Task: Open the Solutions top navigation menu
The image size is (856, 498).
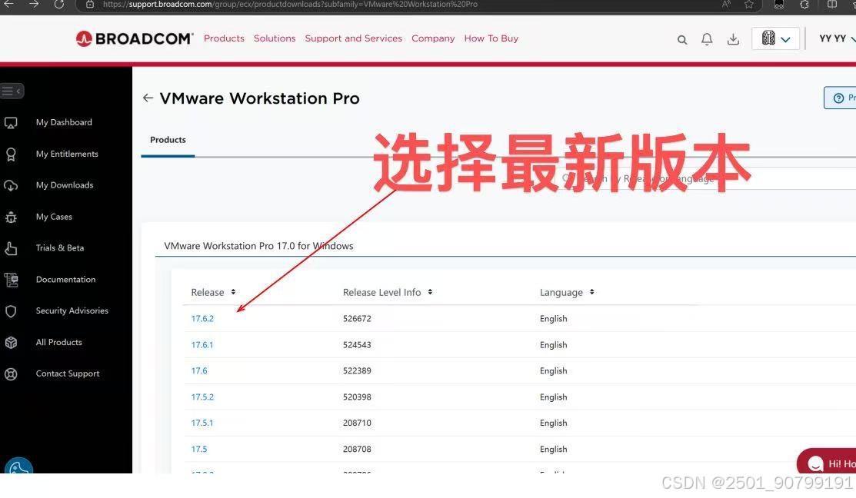Action: tap(275, 38)
